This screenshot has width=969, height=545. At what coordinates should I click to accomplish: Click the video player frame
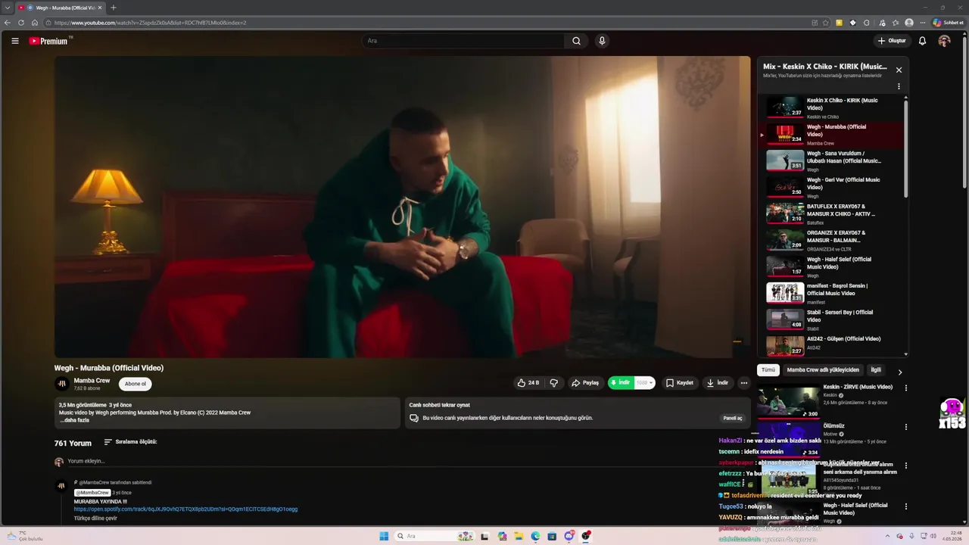point(402,207)
